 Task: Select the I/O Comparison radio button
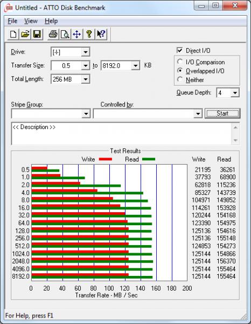[x=180, y=62]
